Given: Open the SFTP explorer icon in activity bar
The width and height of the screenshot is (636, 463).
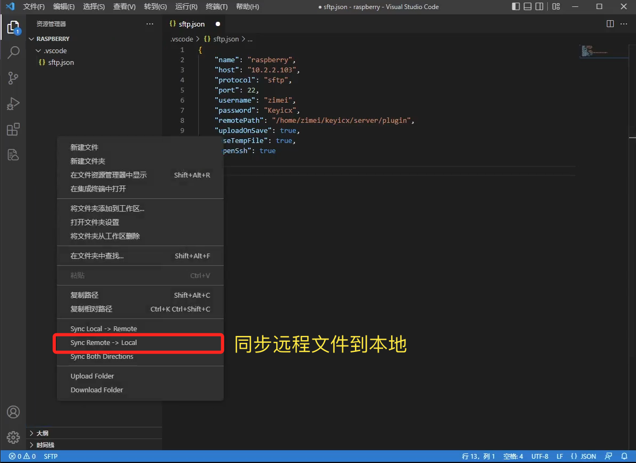Looking at the screenshot, I should point(13,155).
